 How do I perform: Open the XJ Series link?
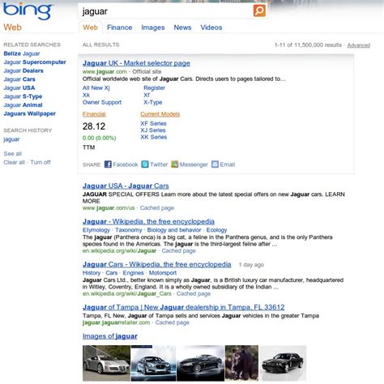coord(153,130)
